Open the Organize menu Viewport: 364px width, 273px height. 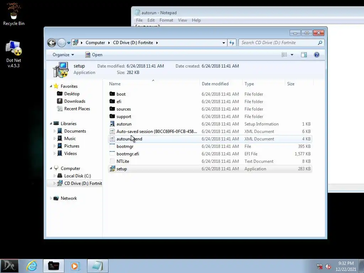click(63, 55)
